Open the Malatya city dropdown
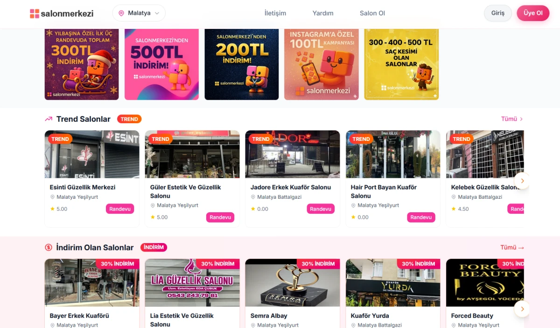560x328 pixels. tap(139, 13)
